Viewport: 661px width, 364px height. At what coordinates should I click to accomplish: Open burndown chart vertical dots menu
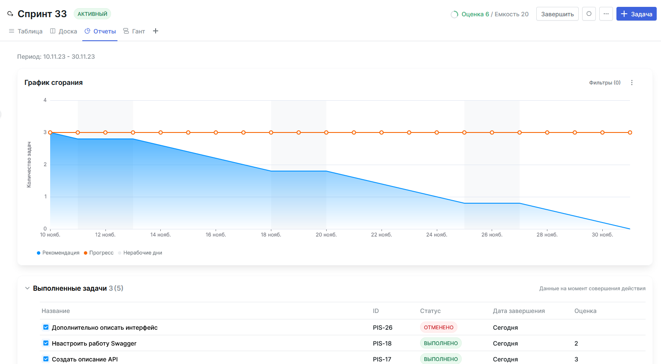631,83
